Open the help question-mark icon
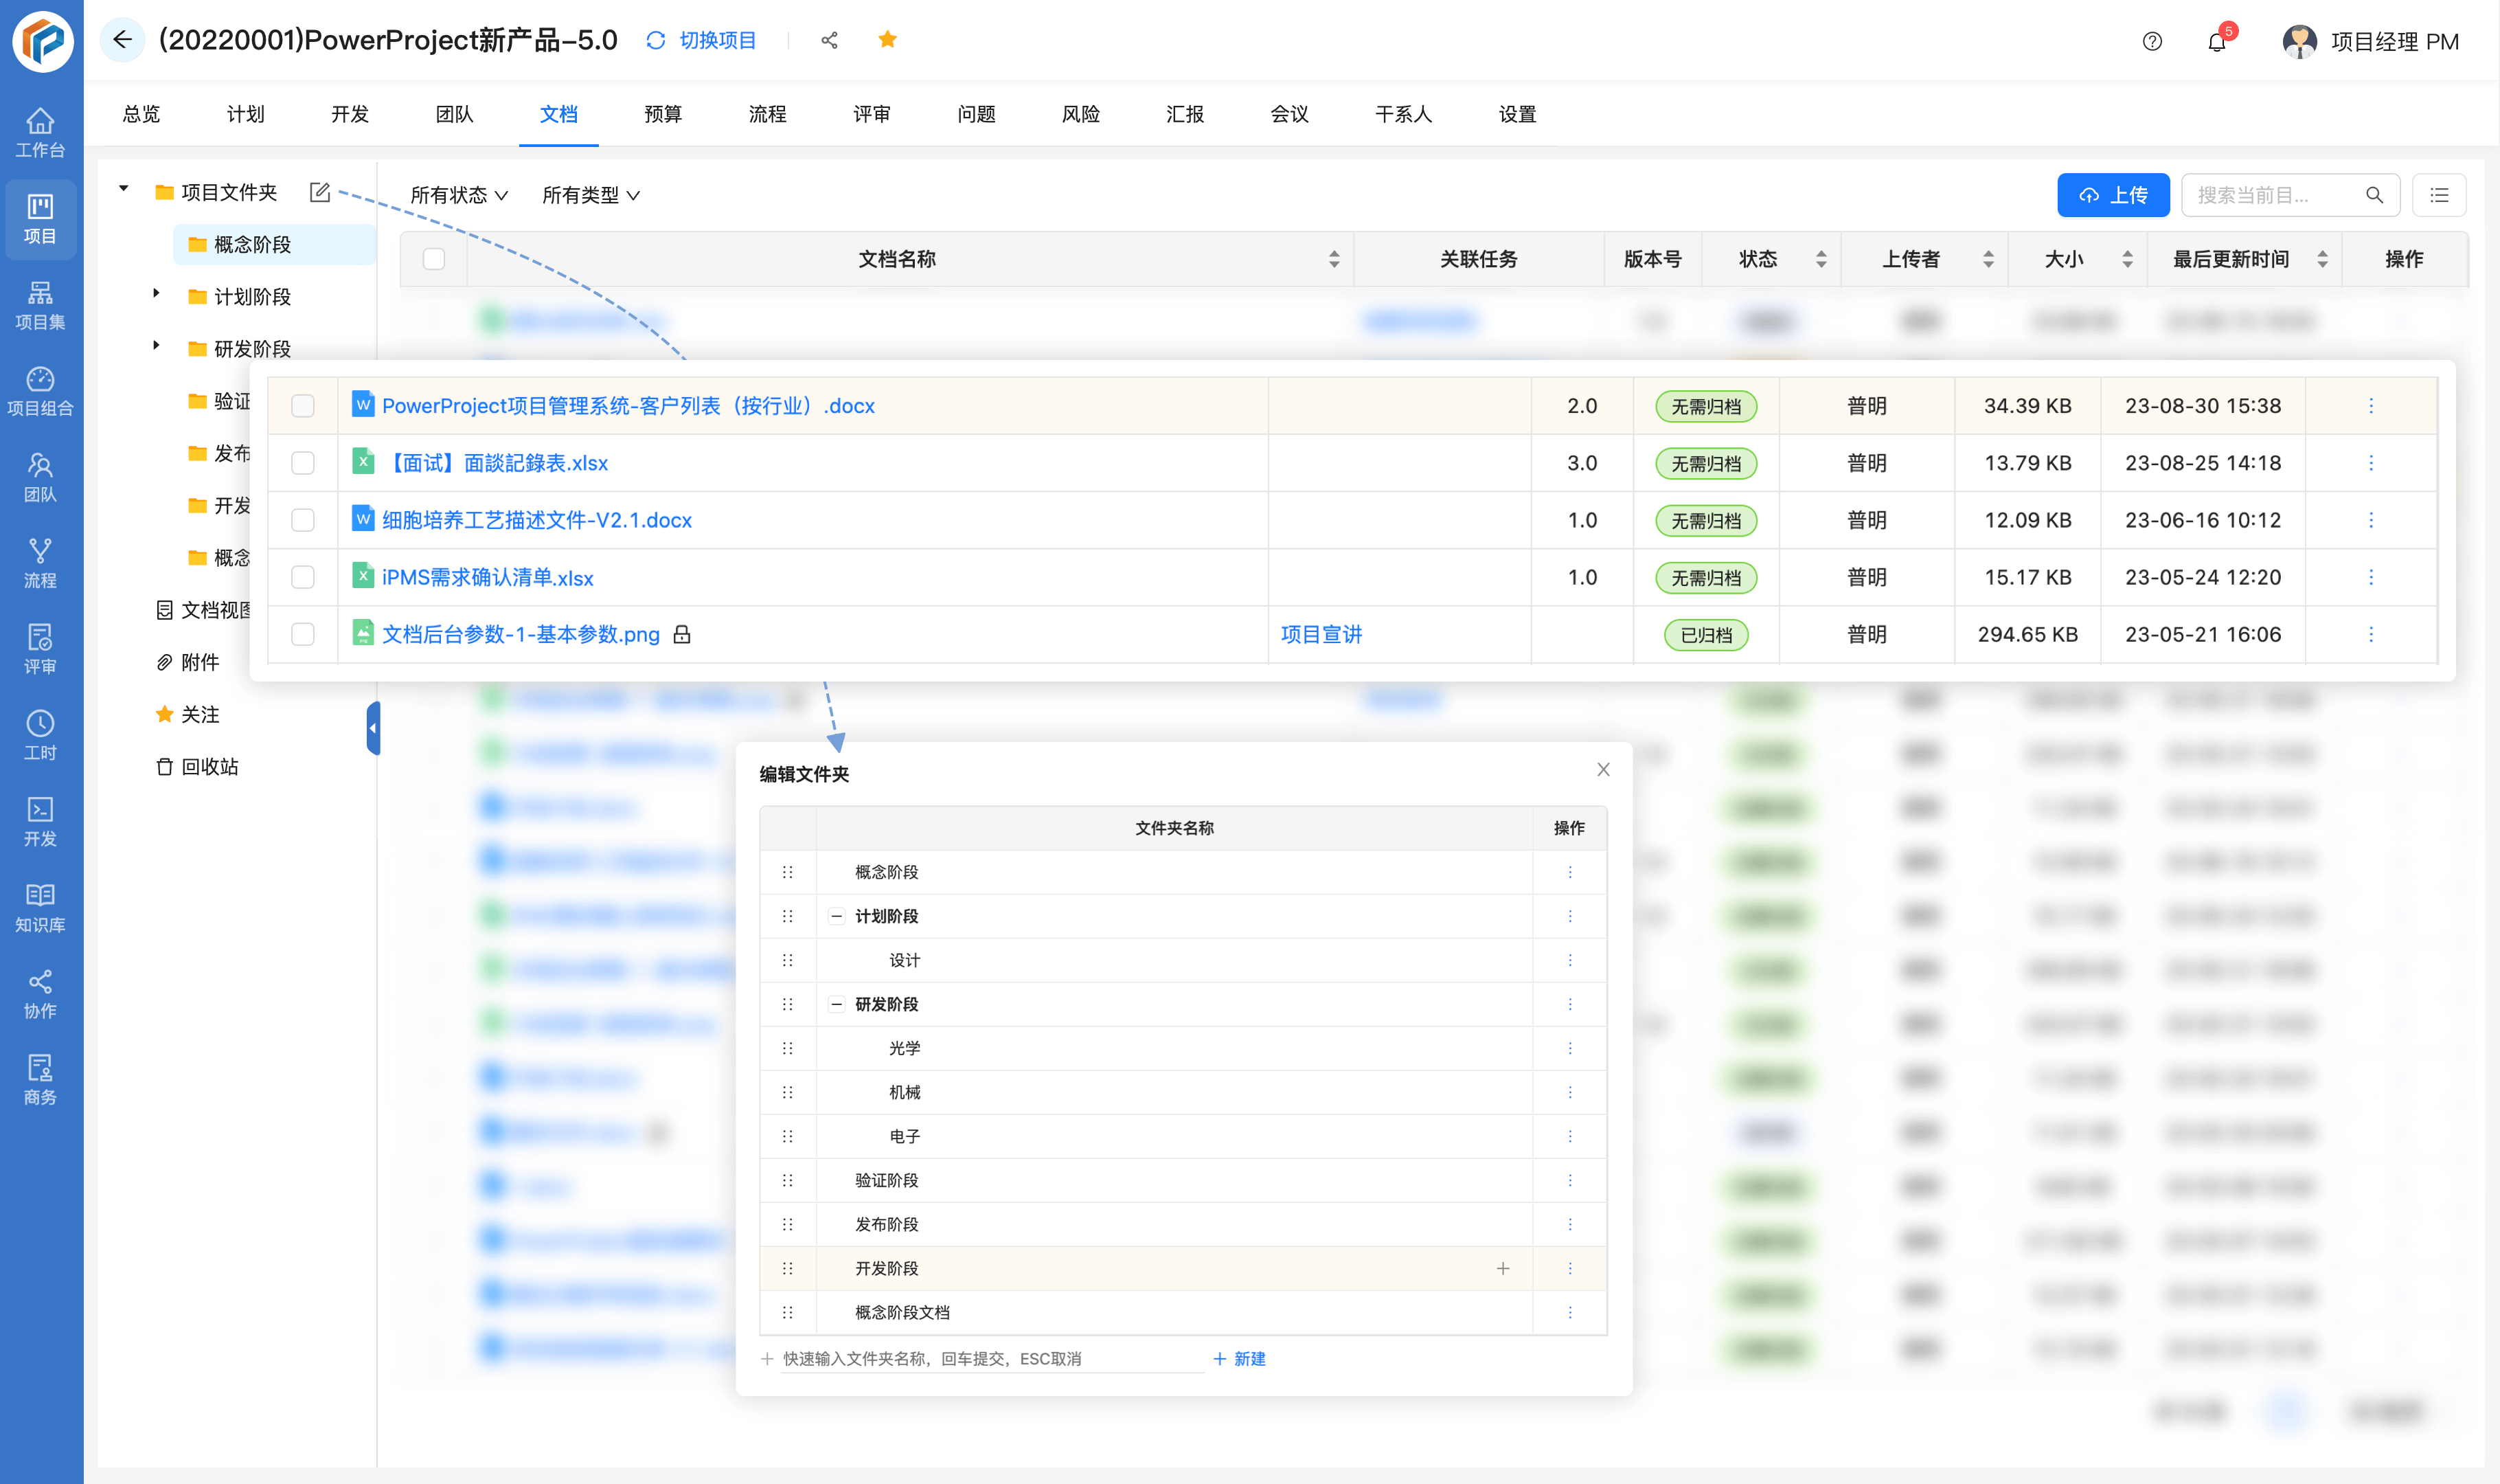Viewport: 2500px width, 1484px height. tap(2151, 41)
